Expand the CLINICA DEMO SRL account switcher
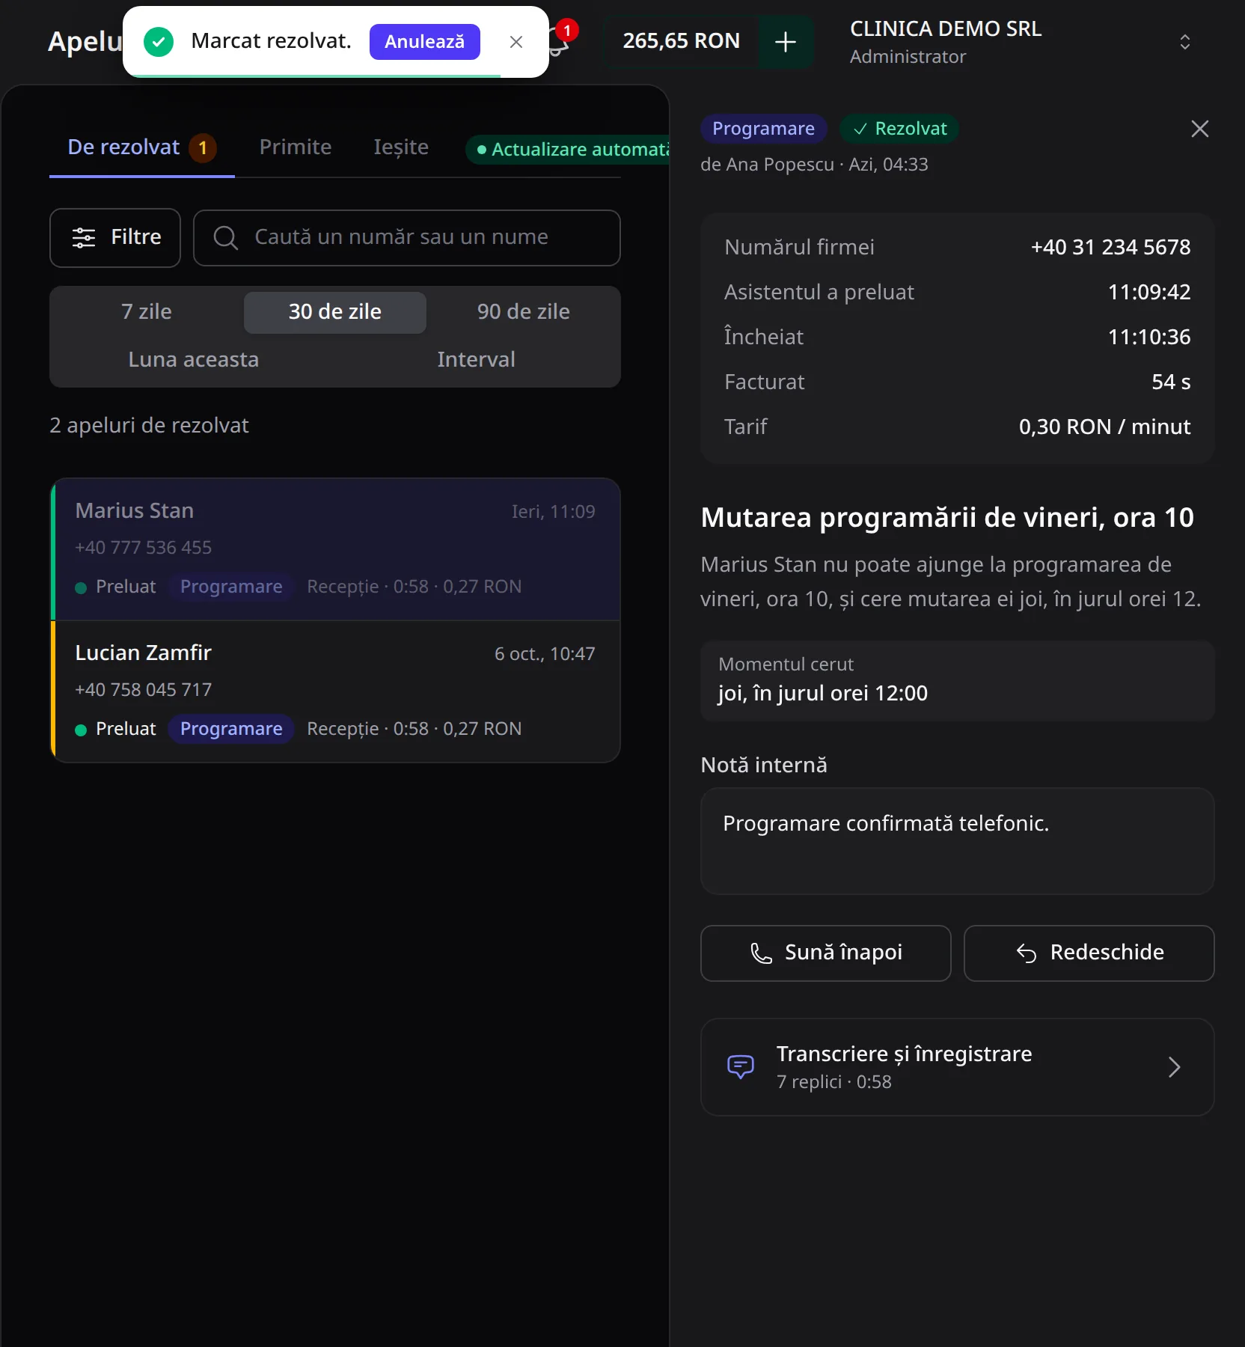 [1185, 42]
